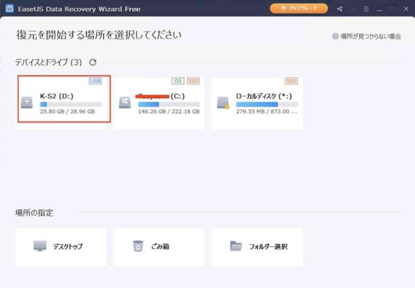Refresh the devices and drives list
415x288 pixels.
coord(93,63)
